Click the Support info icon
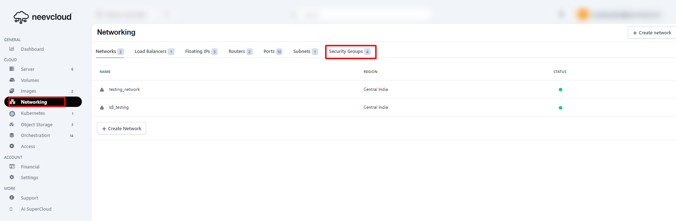Screen dimensions: 676x221 click(12, 198)
